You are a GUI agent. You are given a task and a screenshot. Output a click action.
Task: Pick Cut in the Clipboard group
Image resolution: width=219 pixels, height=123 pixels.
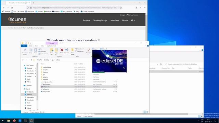(40, 49)
